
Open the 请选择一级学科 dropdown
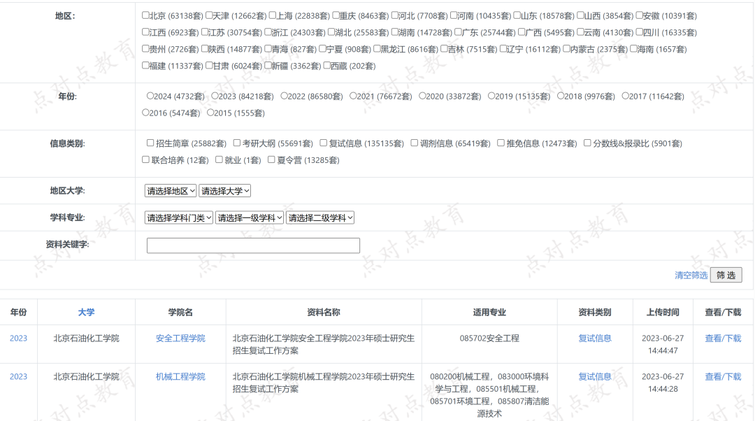click(250, 217)
